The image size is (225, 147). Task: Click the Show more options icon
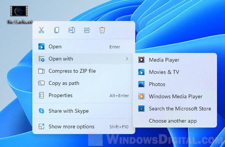point(41,126)
